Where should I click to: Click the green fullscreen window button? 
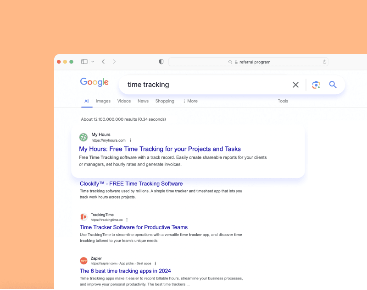click(x=72, y=62)
